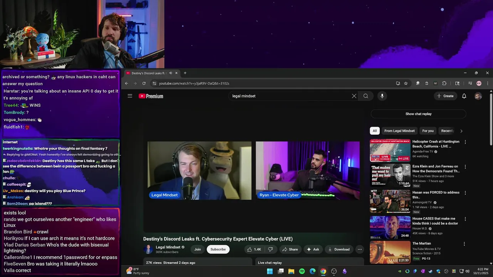The height and width of the screenshot is (277, 493).
Task: Click the video player area
Action: tap(253, 170)
